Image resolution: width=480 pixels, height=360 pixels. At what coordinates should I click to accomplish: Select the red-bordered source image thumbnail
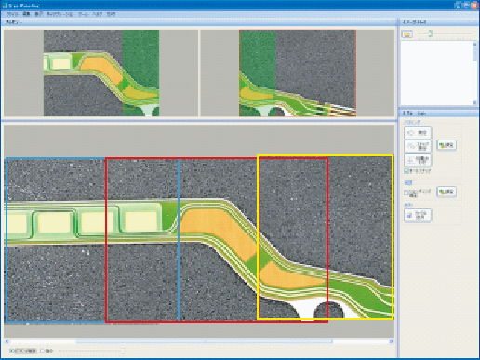point(298,73)
